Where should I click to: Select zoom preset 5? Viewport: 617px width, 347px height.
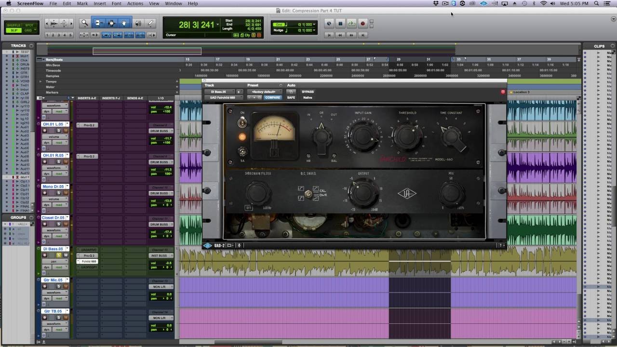(x=71, y=35)
